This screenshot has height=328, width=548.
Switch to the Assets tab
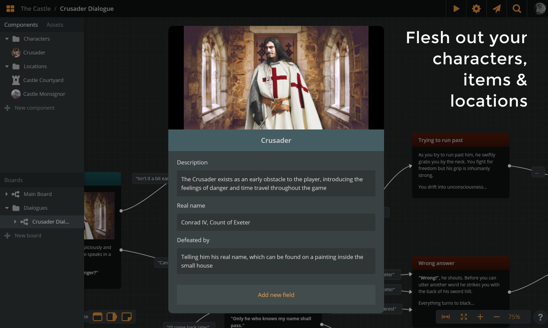55,25
